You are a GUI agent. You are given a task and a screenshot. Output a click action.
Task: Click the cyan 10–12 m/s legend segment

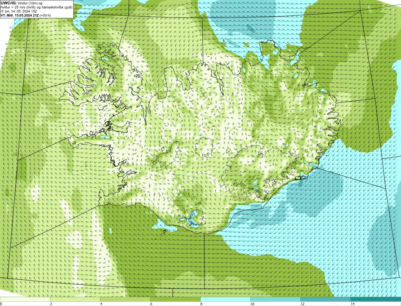coord(276,299)
